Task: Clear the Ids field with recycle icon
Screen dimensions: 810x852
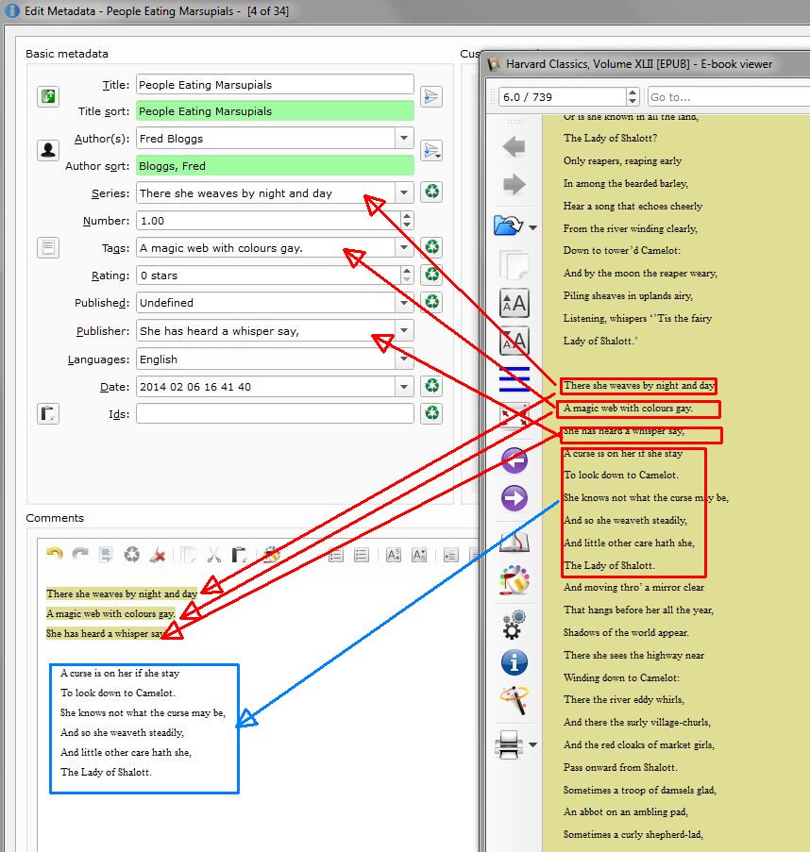Action: click(432, 413)
